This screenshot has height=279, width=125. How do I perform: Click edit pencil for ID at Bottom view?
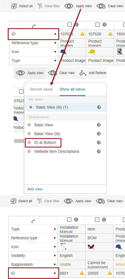click(x=99, y=143)
